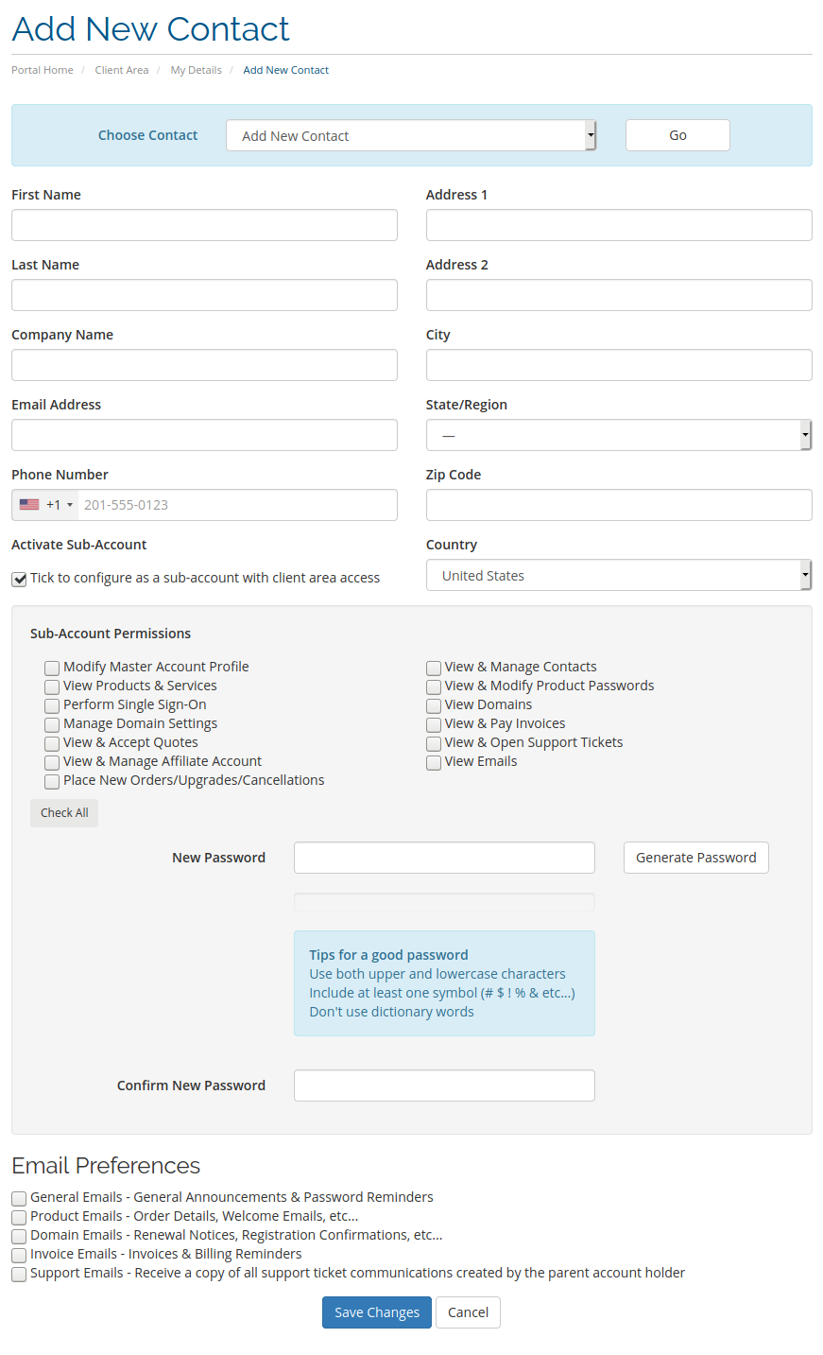Untick the sub-account configuration checkbox
This screenshot has height=1355, width=823.
(x=19, y=579)
